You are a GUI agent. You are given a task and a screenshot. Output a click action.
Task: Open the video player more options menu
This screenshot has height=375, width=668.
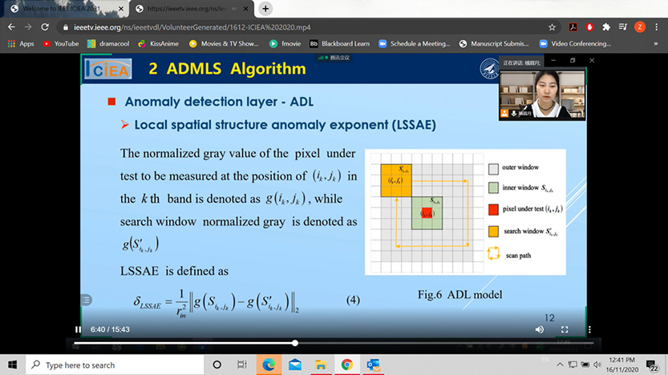[589, 329]
